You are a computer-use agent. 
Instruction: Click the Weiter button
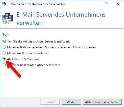[71, 102]
